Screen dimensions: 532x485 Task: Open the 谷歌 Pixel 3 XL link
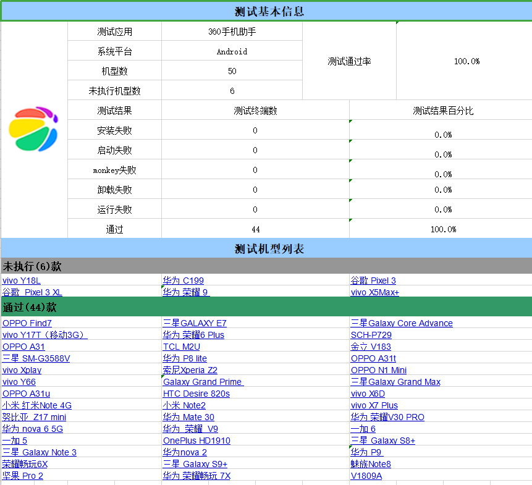tap(32, 292)
